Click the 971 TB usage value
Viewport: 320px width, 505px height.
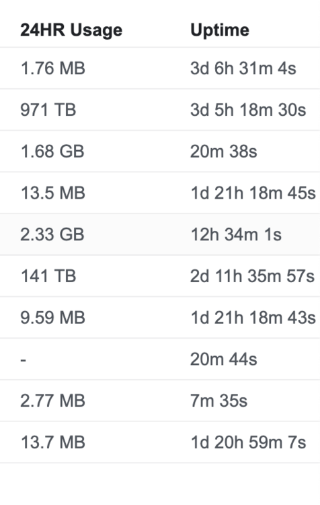[48, 110]
